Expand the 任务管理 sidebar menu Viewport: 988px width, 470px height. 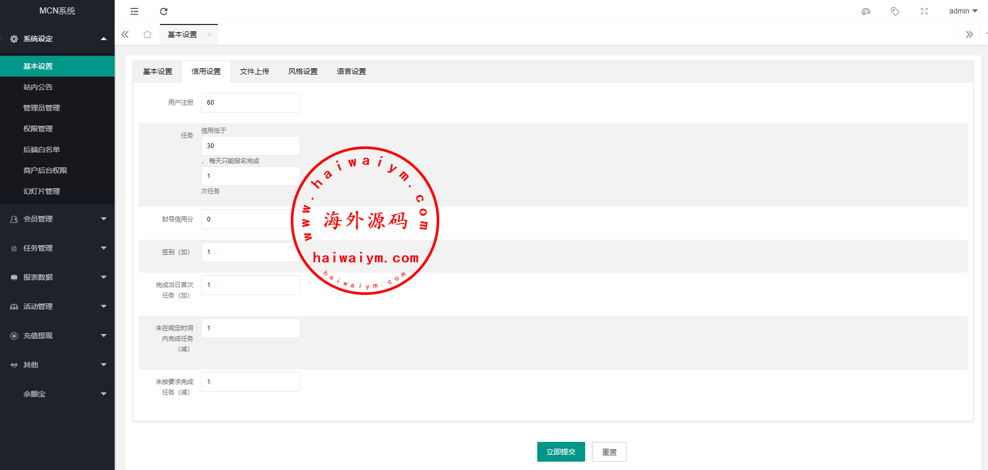tap(57, 248)
